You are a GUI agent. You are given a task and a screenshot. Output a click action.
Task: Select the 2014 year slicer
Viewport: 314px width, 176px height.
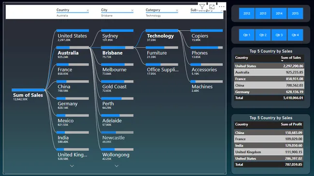coord(279,14)
